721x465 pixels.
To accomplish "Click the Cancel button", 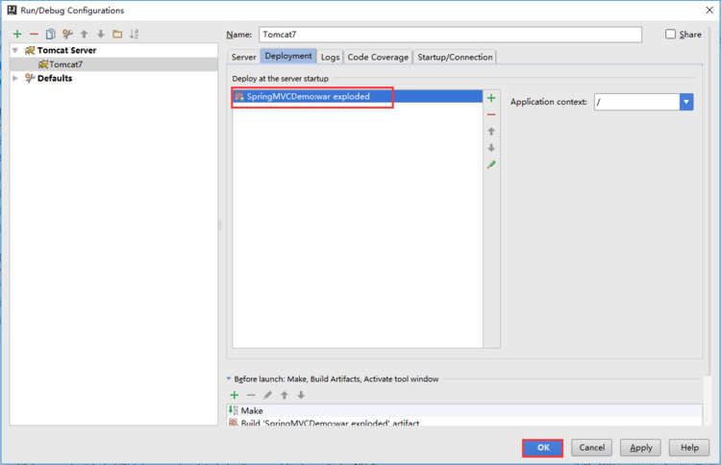I will coord(592,448).
